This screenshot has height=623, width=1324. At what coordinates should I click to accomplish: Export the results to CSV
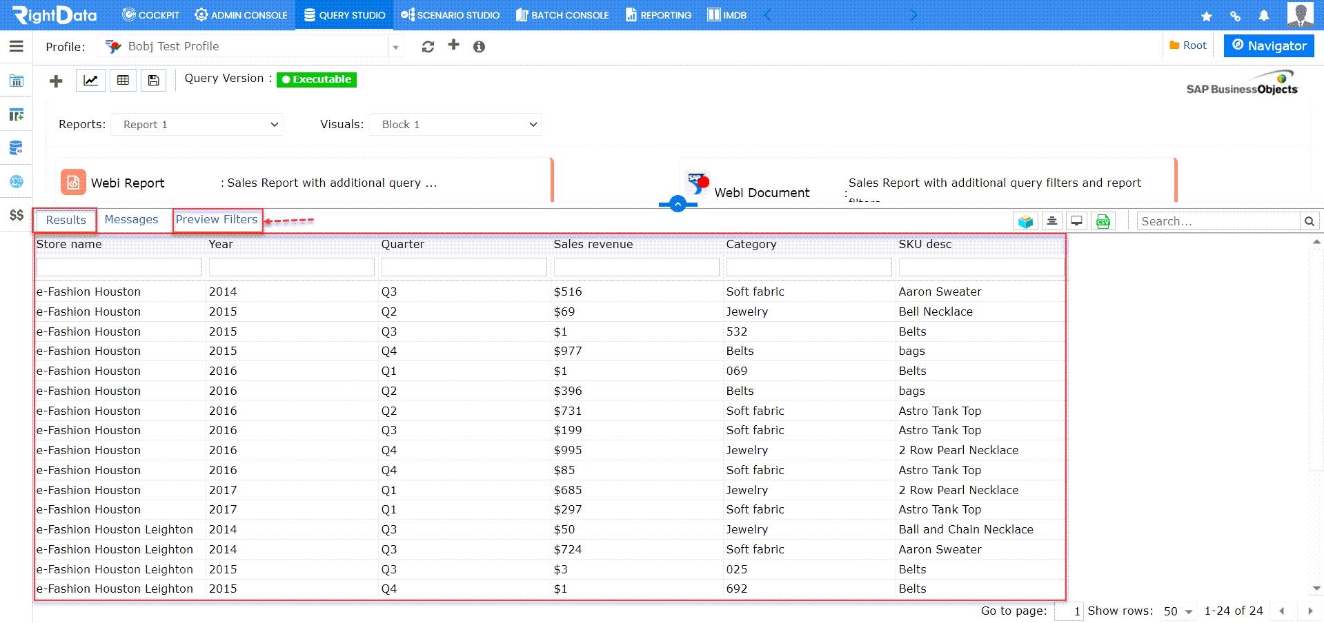[1103, 221]
